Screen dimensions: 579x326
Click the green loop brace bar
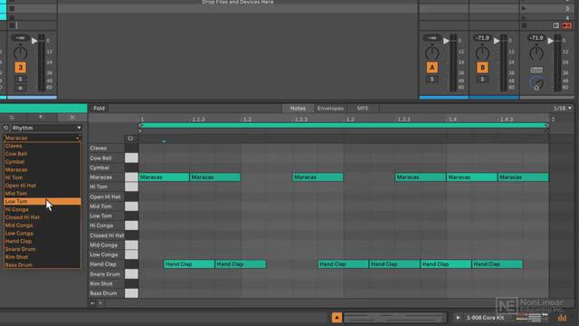[x=344, y=126]
